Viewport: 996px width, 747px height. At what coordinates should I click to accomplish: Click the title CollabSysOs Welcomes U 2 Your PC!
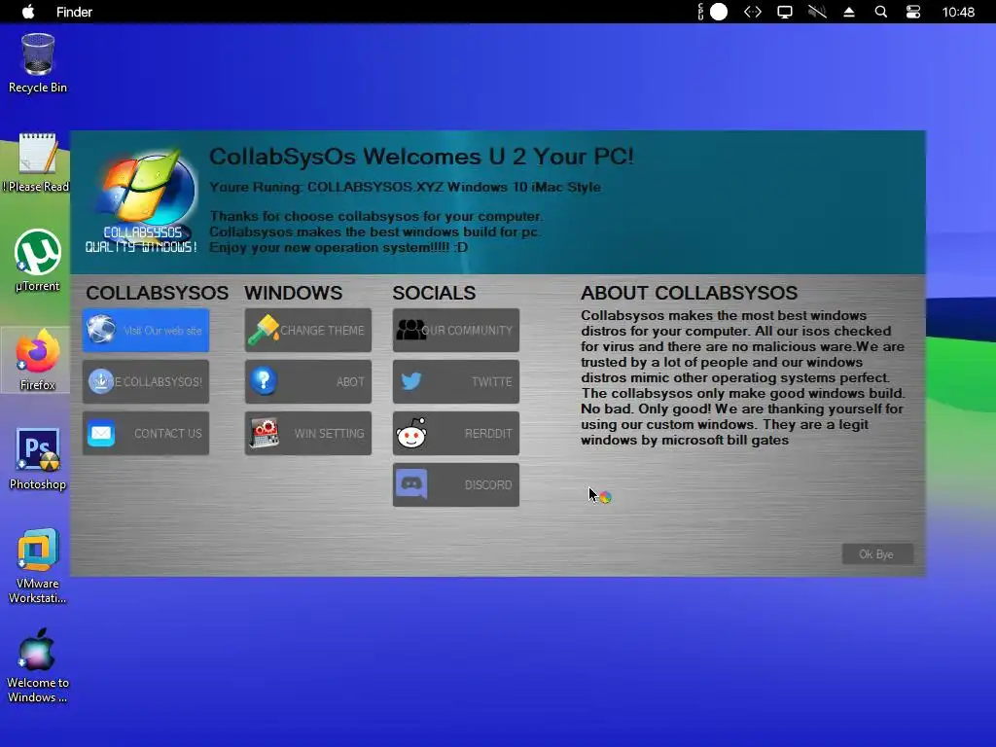pyautogui.click(x=422, y=157)
